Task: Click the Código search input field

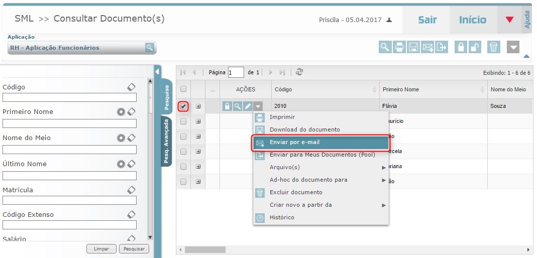Action: (x=69, y=97)
